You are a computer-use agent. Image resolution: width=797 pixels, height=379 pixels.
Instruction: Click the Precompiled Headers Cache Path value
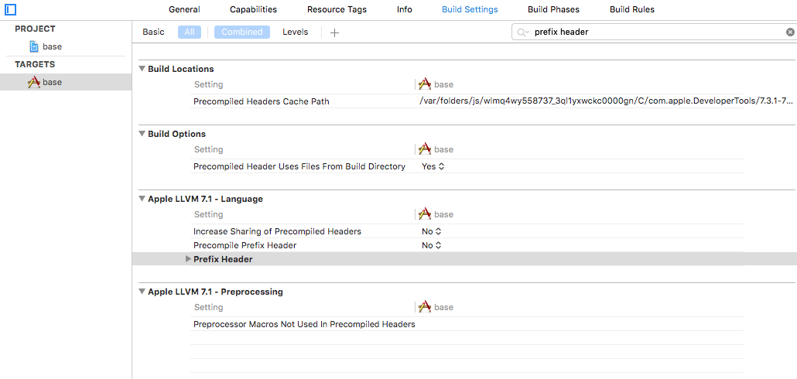[606, 101]
